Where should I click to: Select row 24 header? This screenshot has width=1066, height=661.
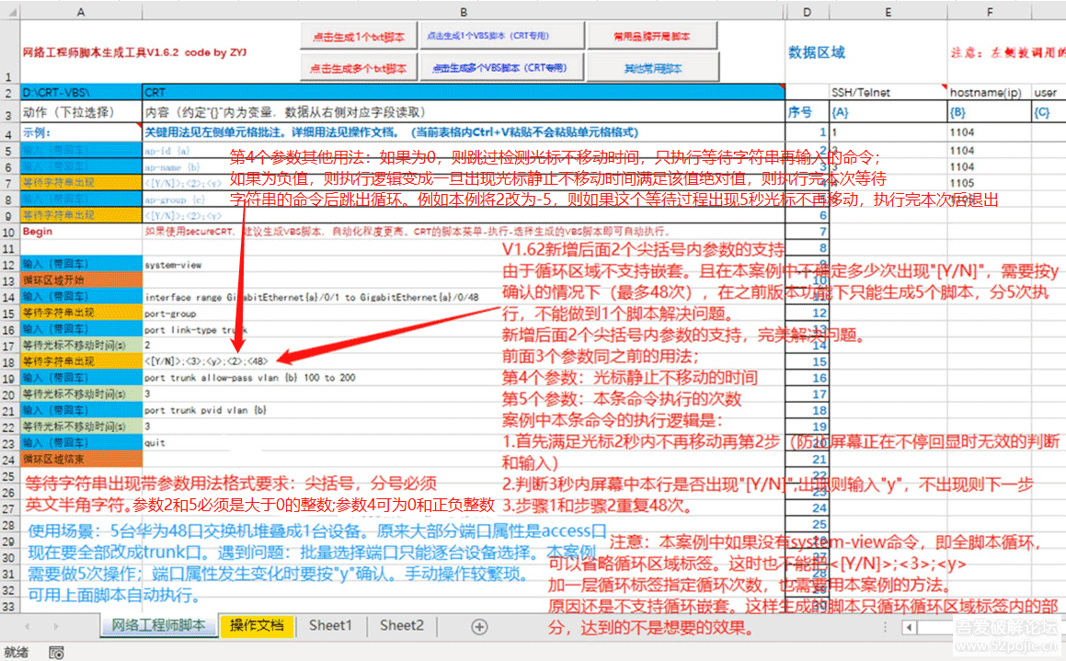click(9, 460)
